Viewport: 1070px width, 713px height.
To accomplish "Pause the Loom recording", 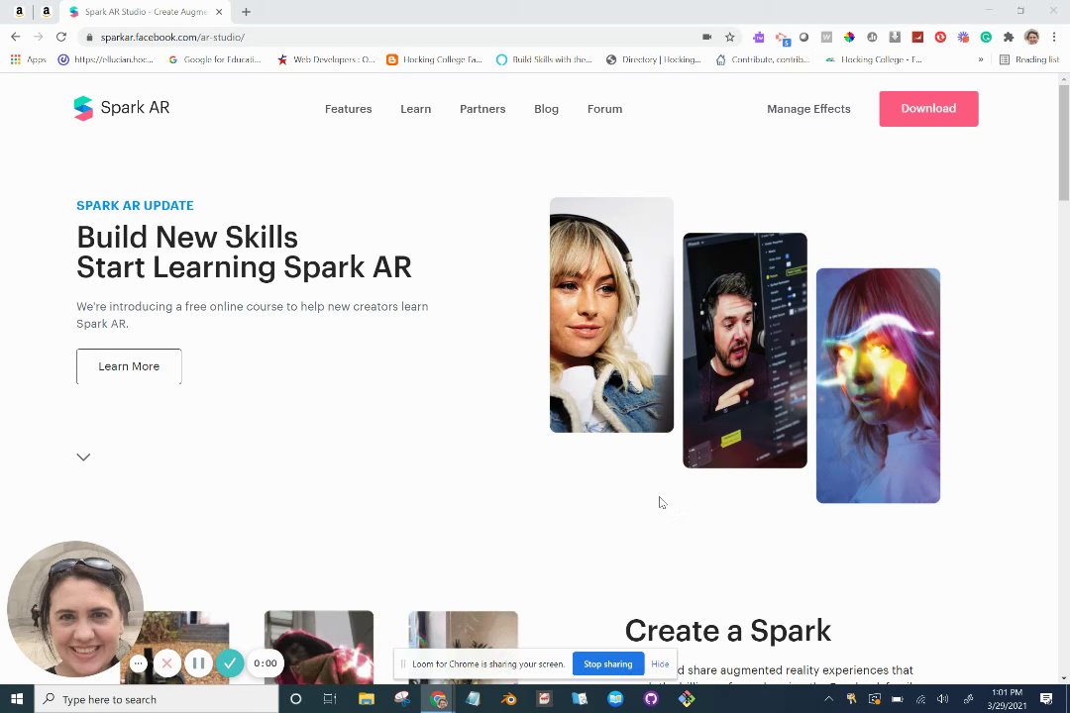I will point(198,662).
